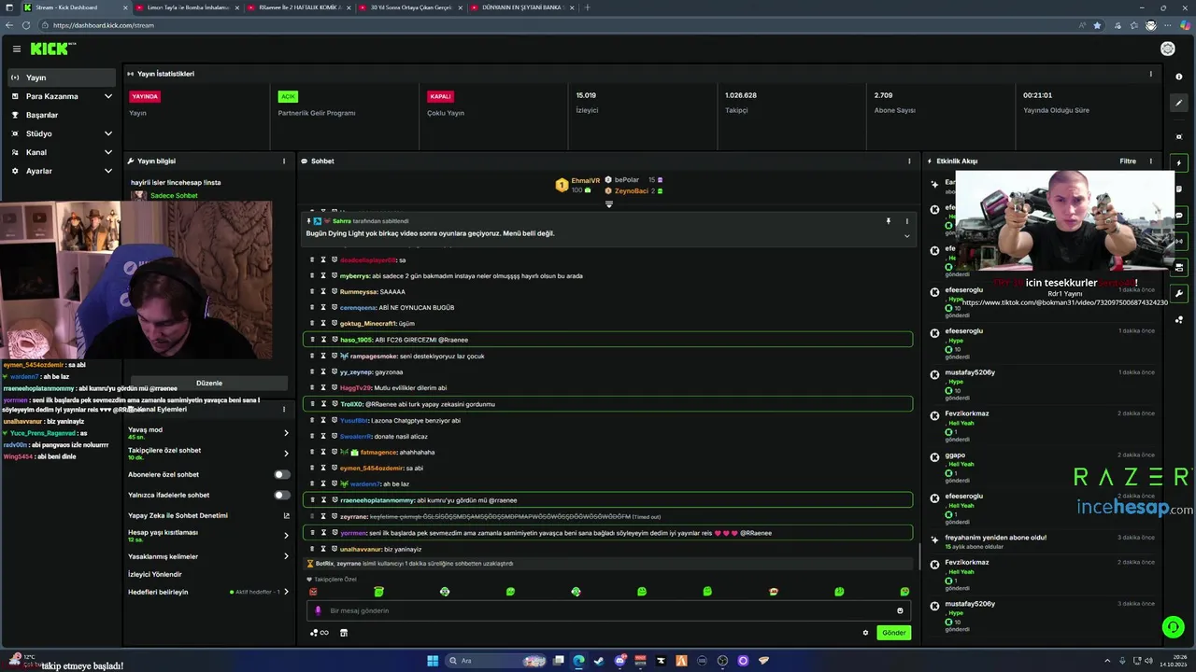Open Yayın İstatistikleri three-dot menu
Screen dimensions: 1196x672
tap(1150, 74)
